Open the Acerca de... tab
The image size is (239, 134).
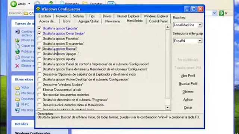tap(47, 21)
